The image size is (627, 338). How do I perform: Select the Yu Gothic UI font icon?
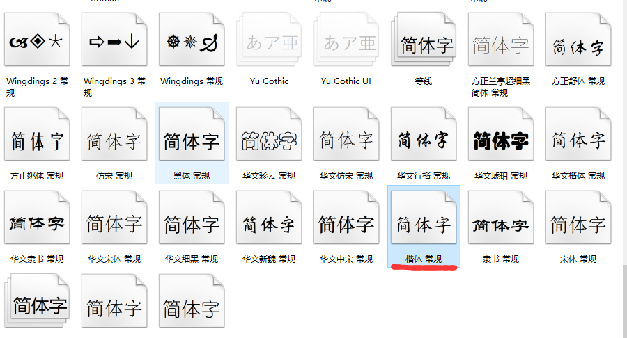click(x=346, y=39)
